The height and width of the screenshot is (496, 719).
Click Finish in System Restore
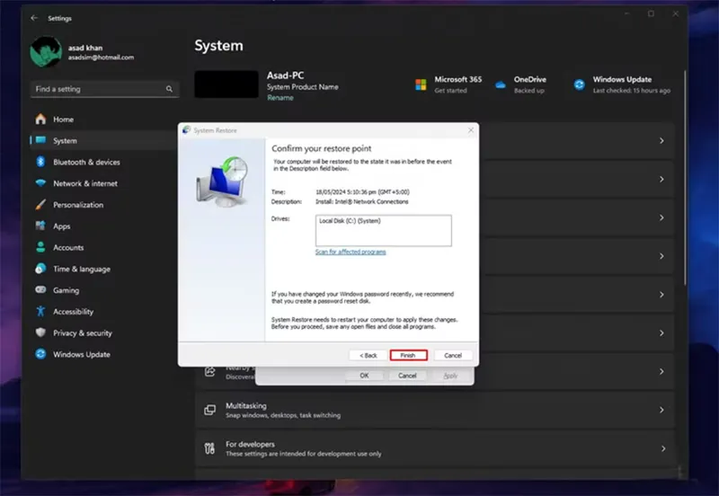(408, 355)
